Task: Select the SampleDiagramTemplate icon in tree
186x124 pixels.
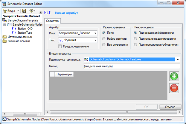Action: click(4, 21)
